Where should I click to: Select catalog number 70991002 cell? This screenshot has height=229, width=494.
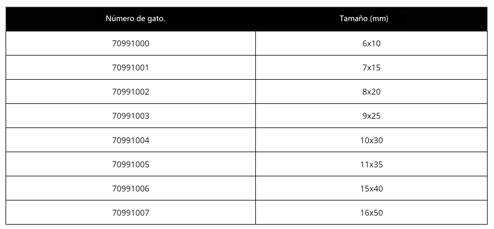click(130, 92)
